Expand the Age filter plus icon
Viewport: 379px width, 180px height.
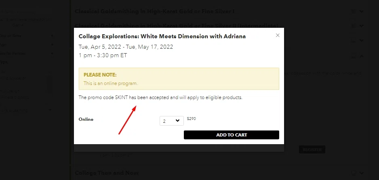click(x=52, y=45)
